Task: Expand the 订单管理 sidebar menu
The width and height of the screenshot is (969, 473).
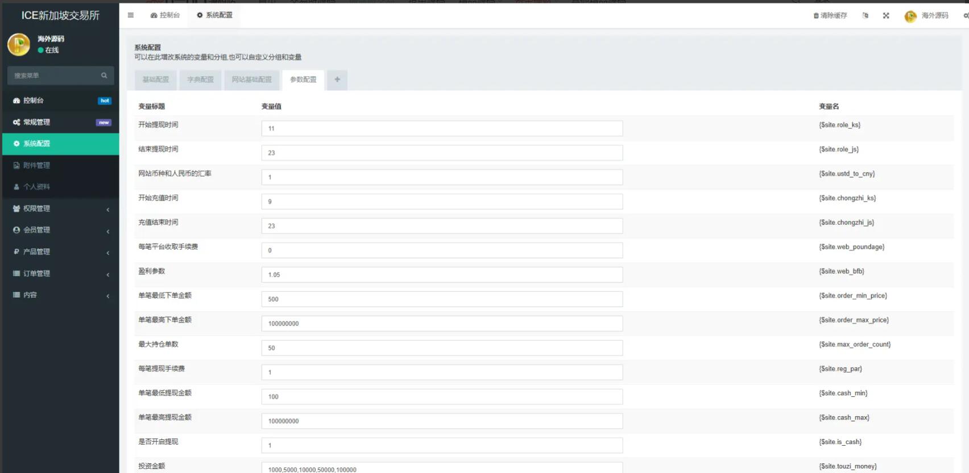Action: coord(60,274)
